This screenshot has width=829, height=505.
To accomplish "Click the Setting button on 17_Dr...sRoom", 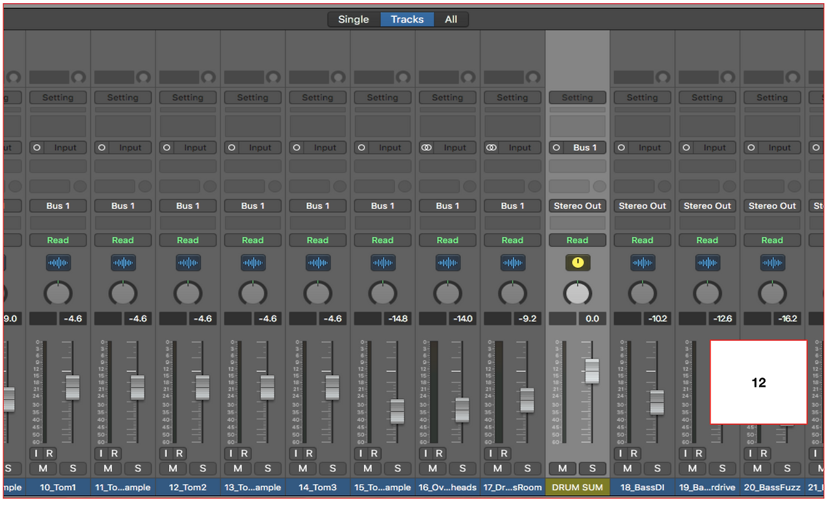I will pos(512,98).
